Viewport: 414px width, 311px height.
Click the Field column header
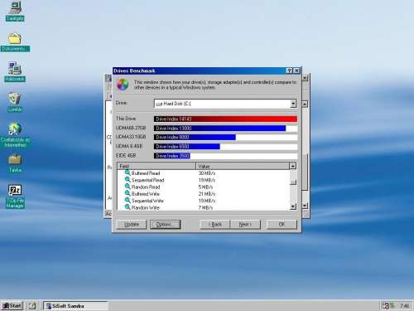(156, 166)
